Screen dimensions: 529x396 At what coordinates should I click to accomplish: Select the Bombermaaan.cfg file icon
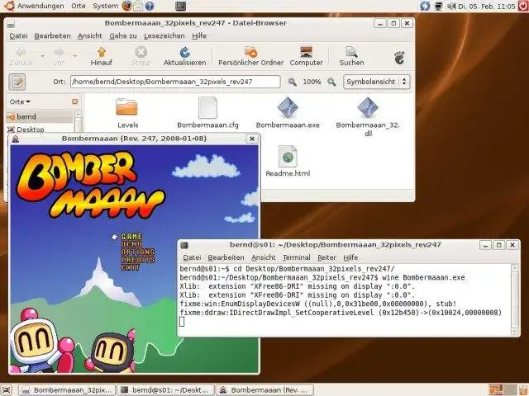click(x=207, y=107)
